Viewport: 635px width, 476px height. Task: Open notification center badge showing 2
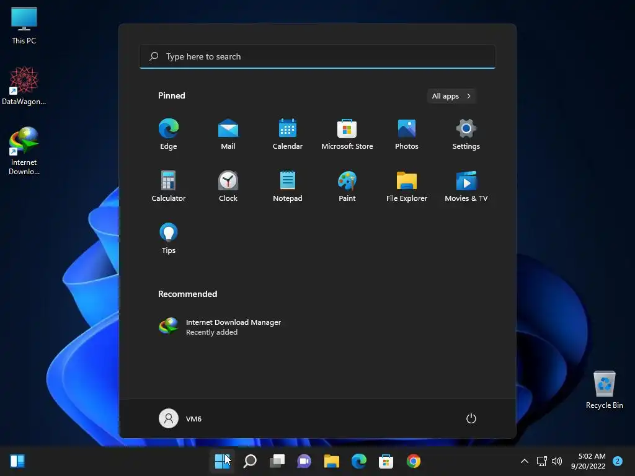tap(618, 461)
